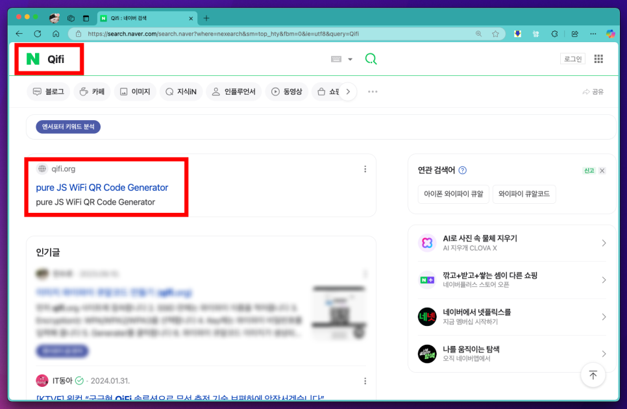Click the 로그인 login button

click(572, 59)
